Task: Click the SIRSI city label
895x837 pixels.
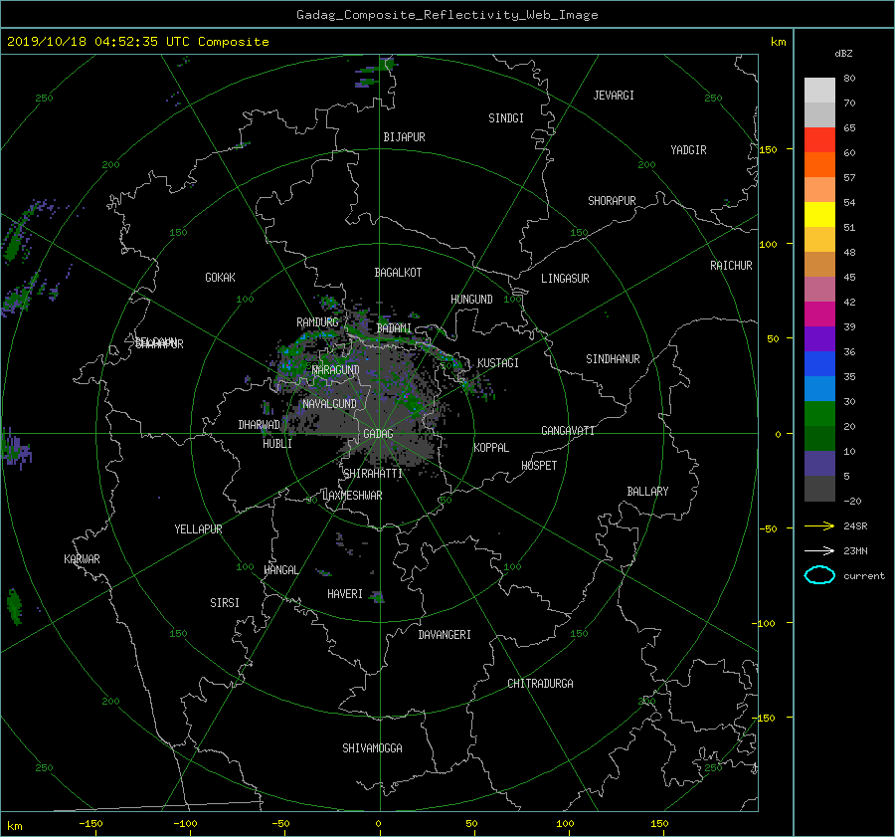Action: click(x=225, y=603)
